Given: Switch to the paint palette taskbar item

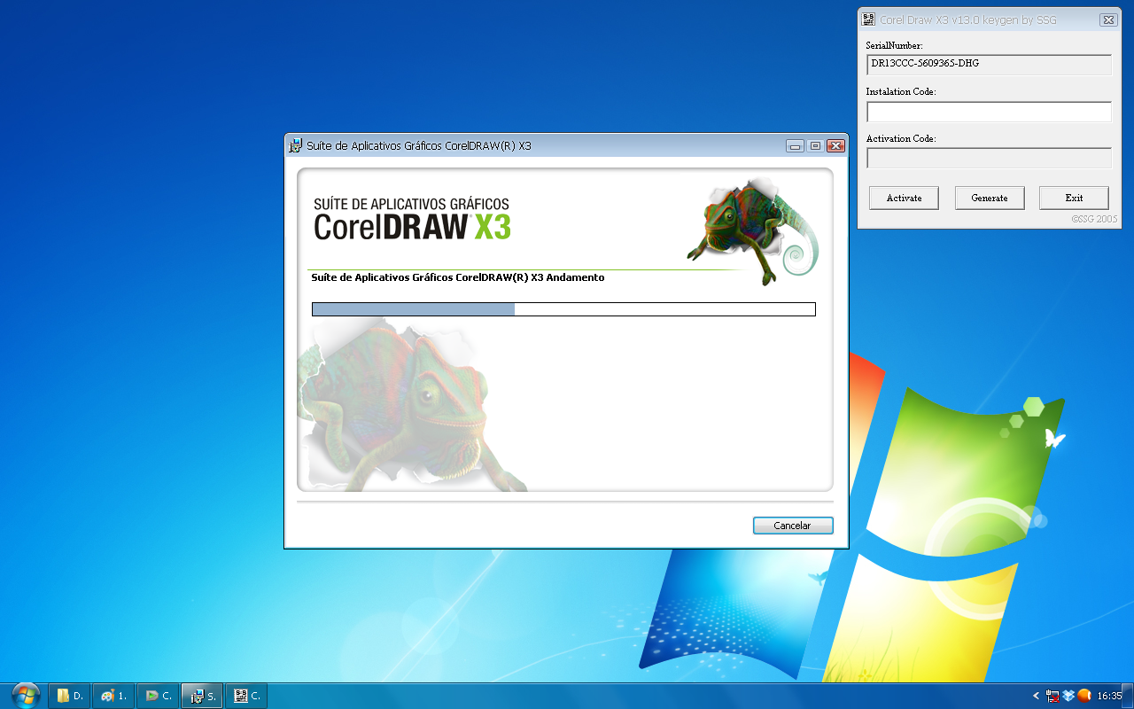Looking at the screenshot, I should 113,696.
